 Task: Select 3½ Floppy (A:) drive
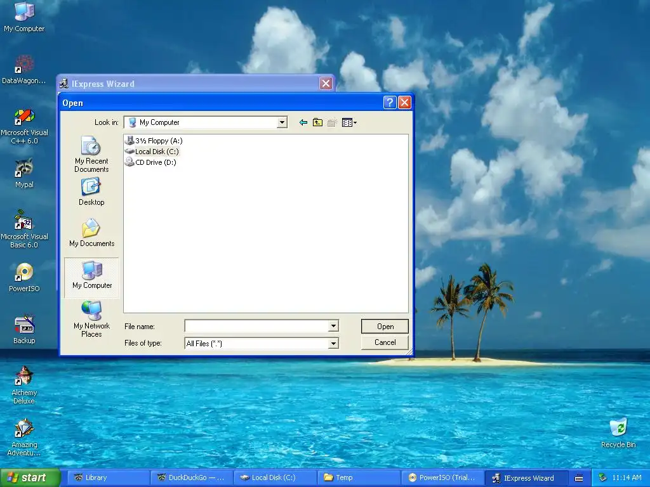pyautogui.click(x=154, y=141)
